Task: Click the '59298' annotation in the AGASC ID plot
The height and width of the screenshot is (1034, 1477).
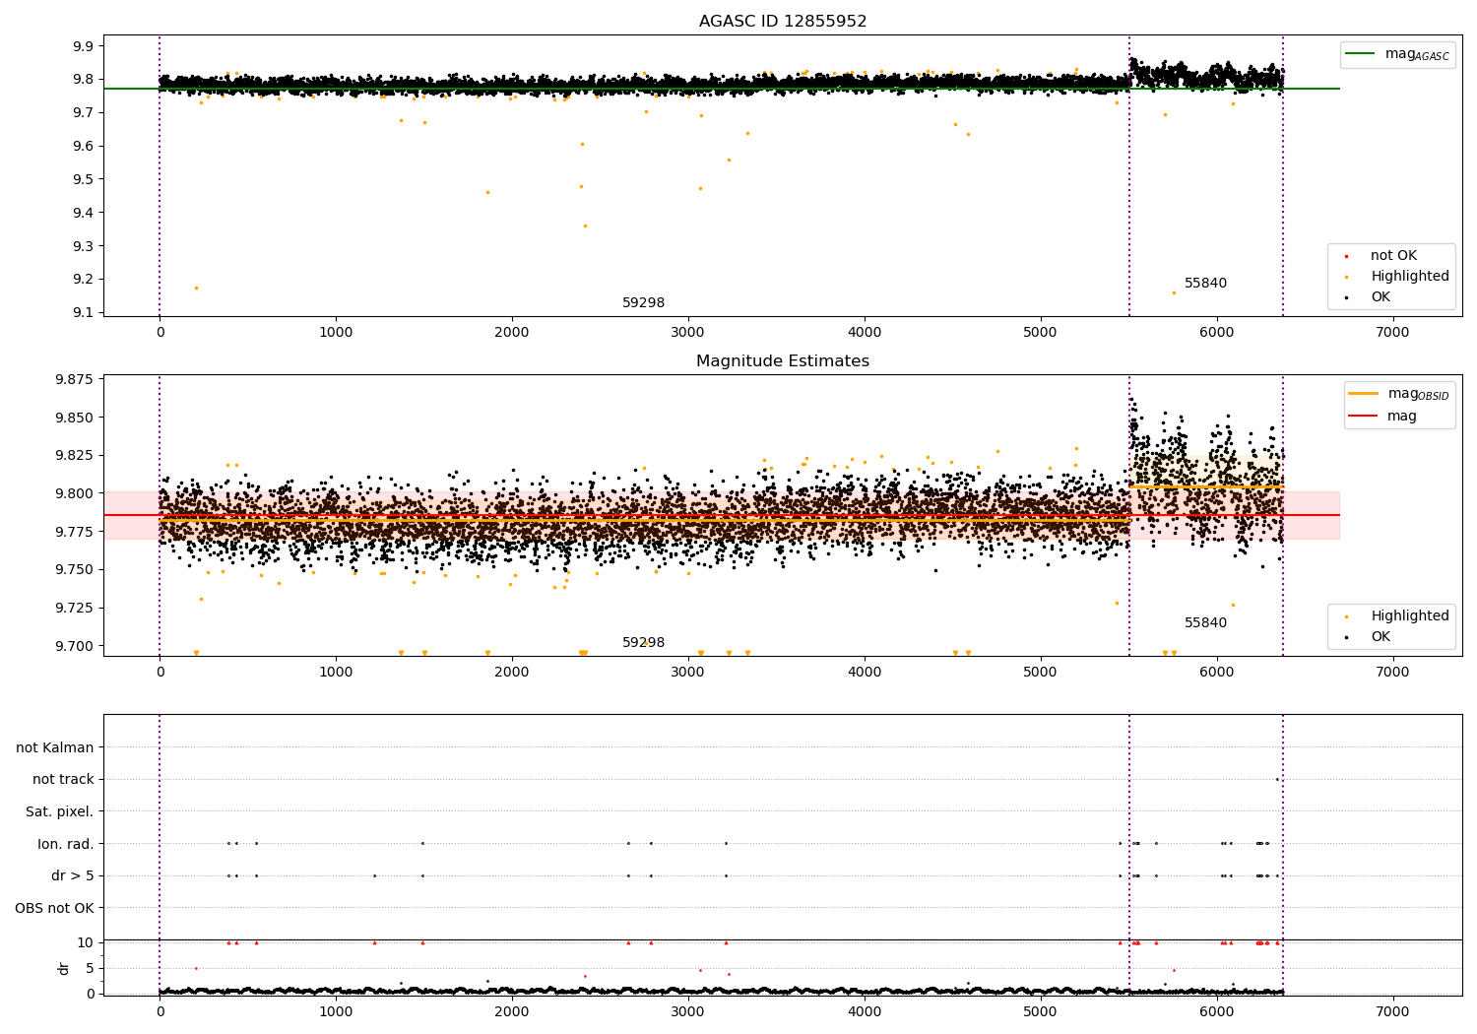Action: pyautogui.click(x=643, y=303)
